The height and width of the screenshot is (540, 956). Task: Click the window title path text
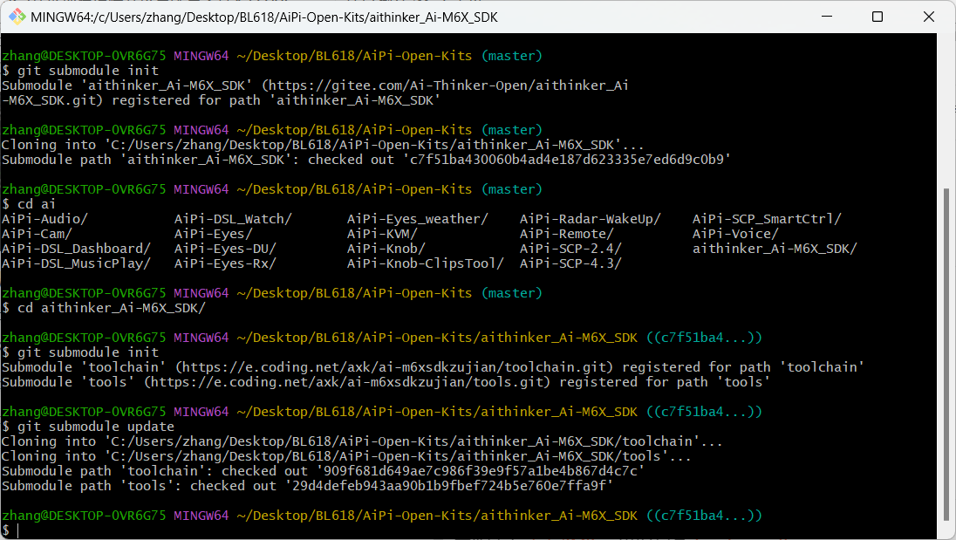point(264,17)
